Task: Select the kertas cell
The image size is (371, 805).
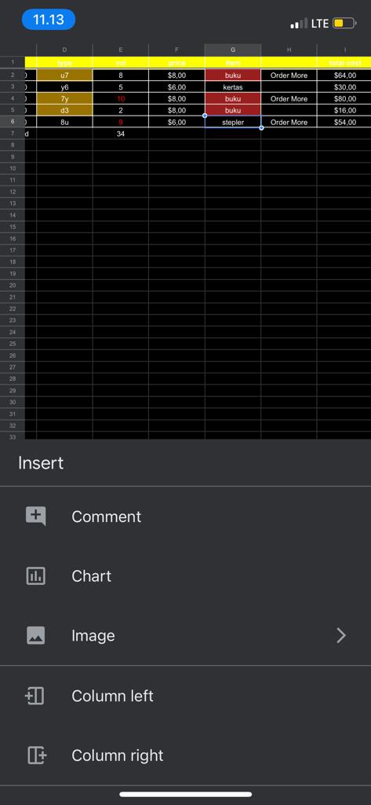Action: point(233,87)
